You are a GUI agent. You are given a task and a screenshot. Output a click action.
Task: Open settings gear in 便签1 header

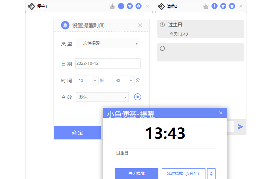click(x=139, y=6)
